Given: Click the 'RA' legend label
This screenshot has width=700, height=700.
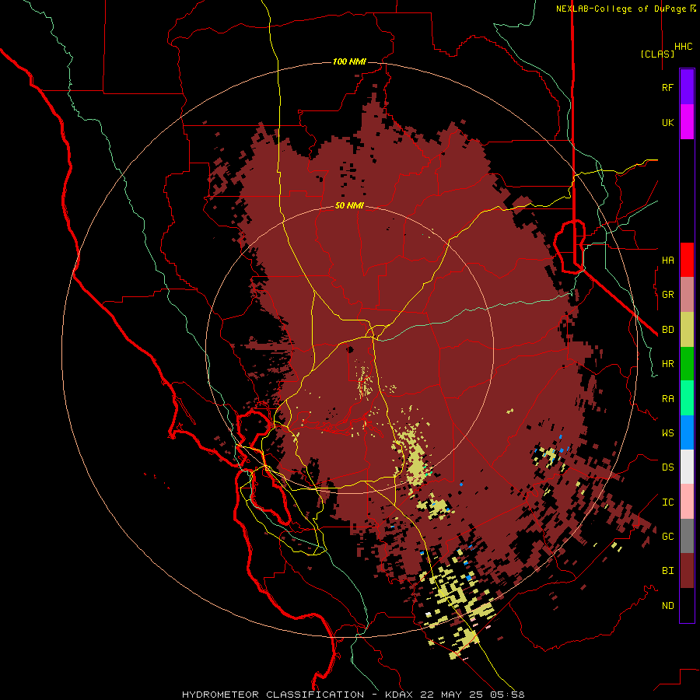Looking at the screenshot, I should (667, 399).
